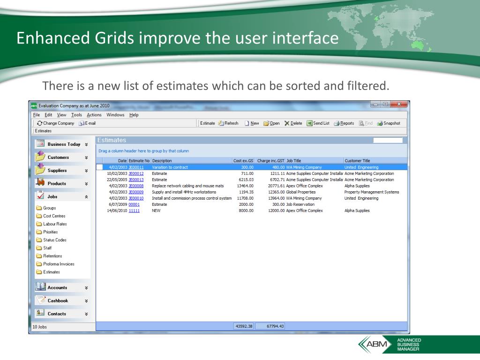Click the Products forklift icon
Screen dimensions: 480x360
tap(40, 182)
